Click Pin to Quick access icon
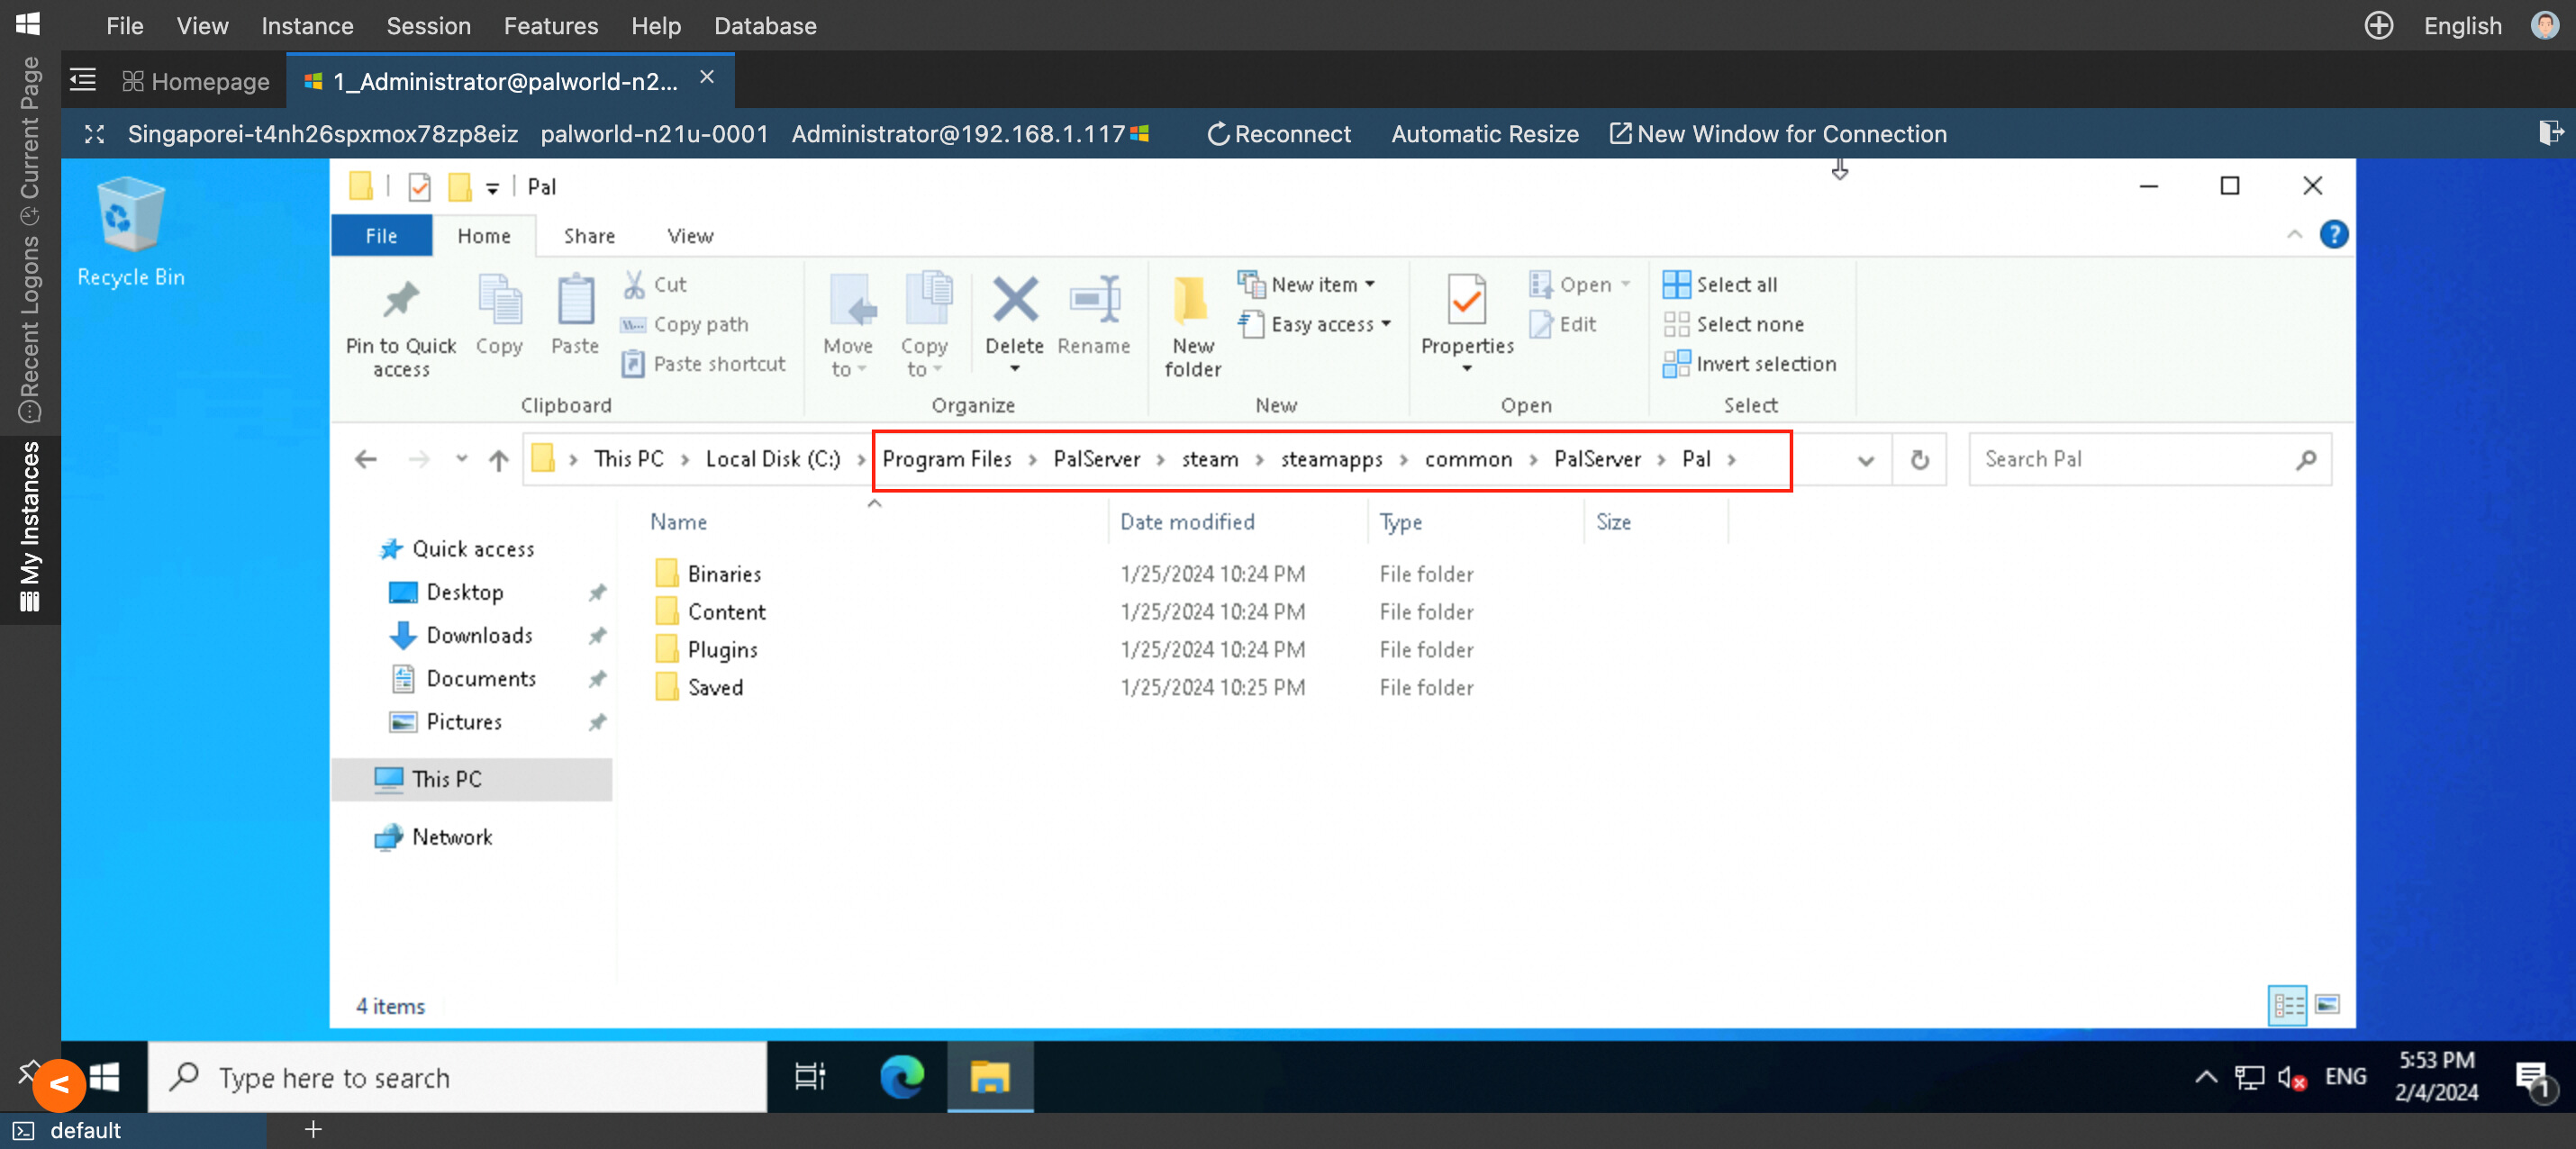 401,299
